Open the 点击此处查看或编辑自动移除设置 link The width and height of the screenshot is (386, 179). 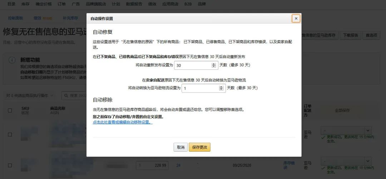click(123, 122)
